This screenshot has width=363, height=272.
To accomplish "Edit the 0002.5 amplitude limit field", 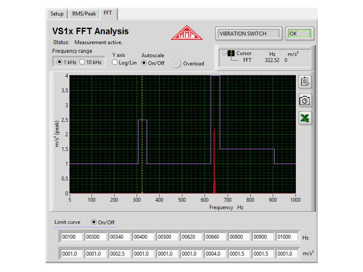I will pyautogui.click(x=119, y=254).
